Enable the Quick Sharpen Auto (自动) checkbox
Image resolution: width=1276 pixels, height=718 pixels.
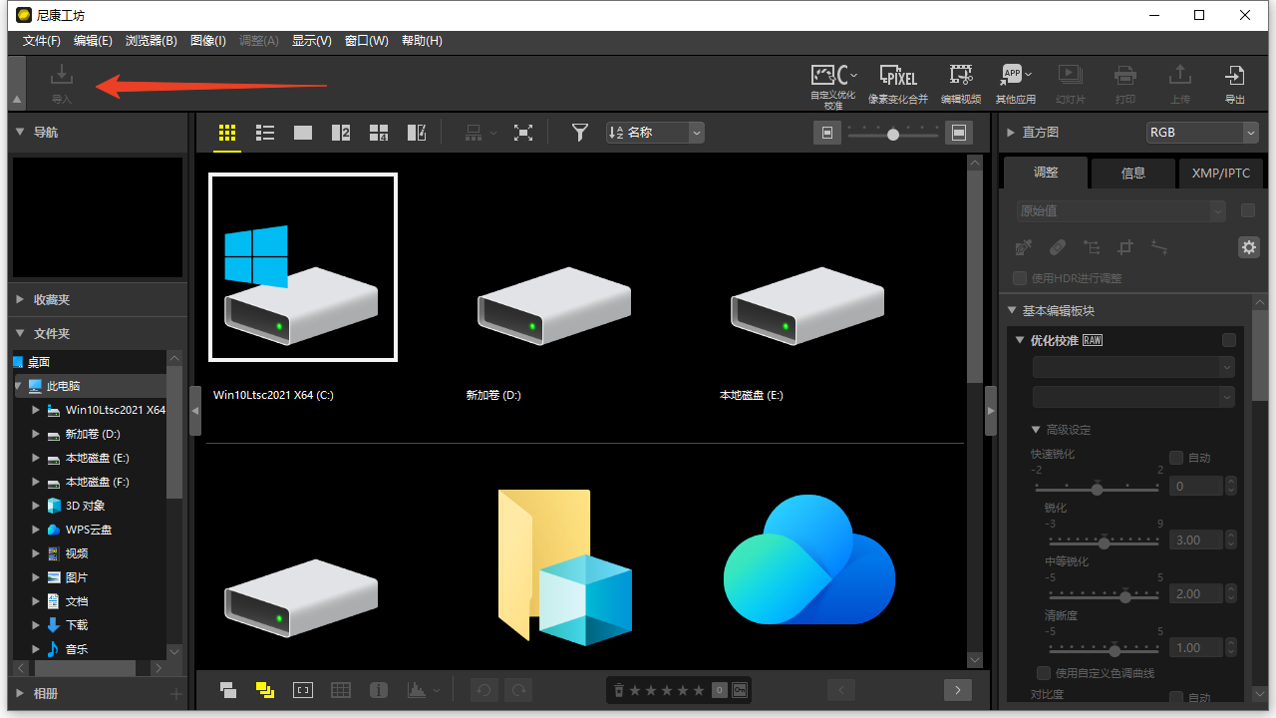tap(1176, 458)
